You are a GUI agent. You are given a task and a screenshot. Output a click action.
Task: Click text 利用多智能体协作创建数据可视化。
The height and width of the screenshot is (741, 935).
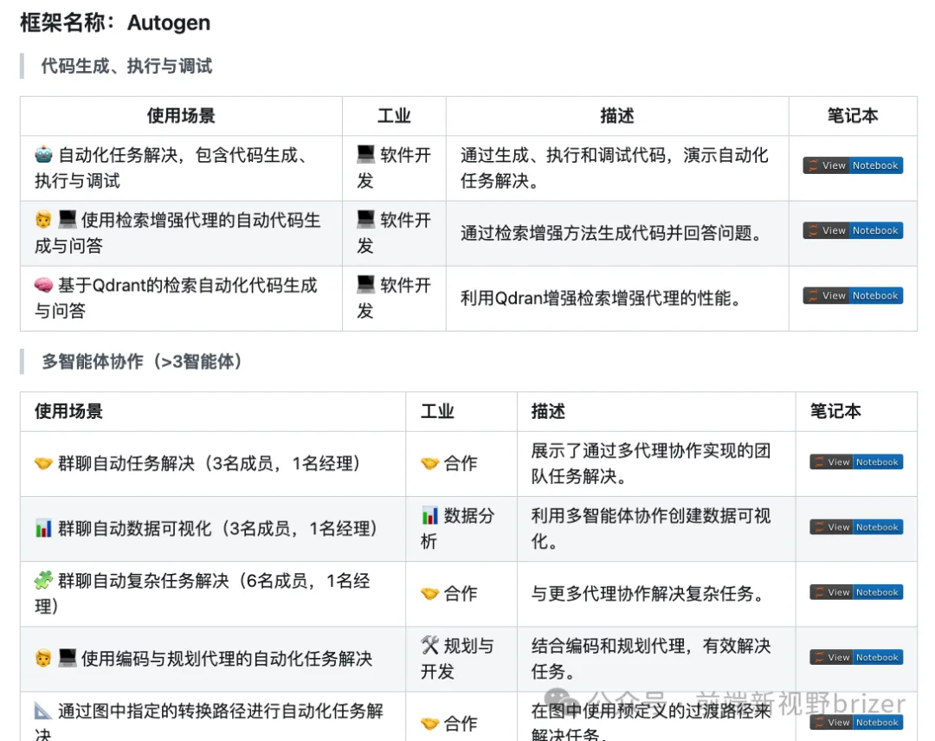coord(650,528)
